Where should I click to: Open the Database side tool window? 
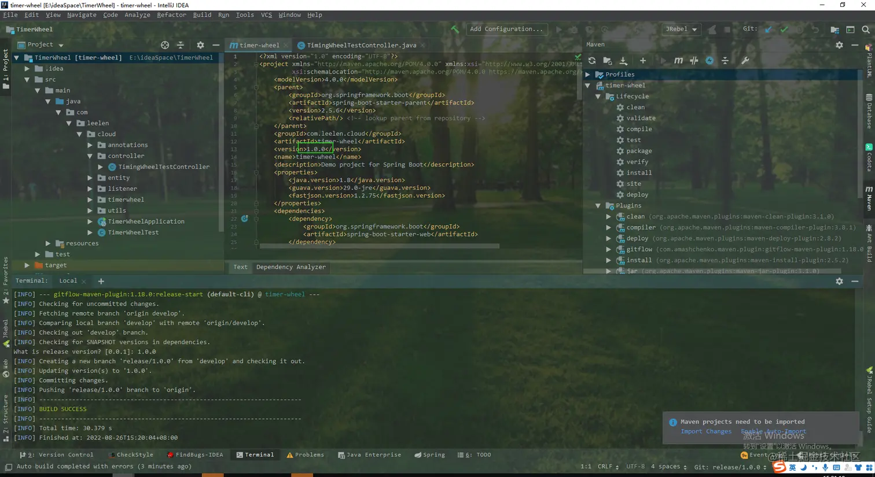coord(869,110)
